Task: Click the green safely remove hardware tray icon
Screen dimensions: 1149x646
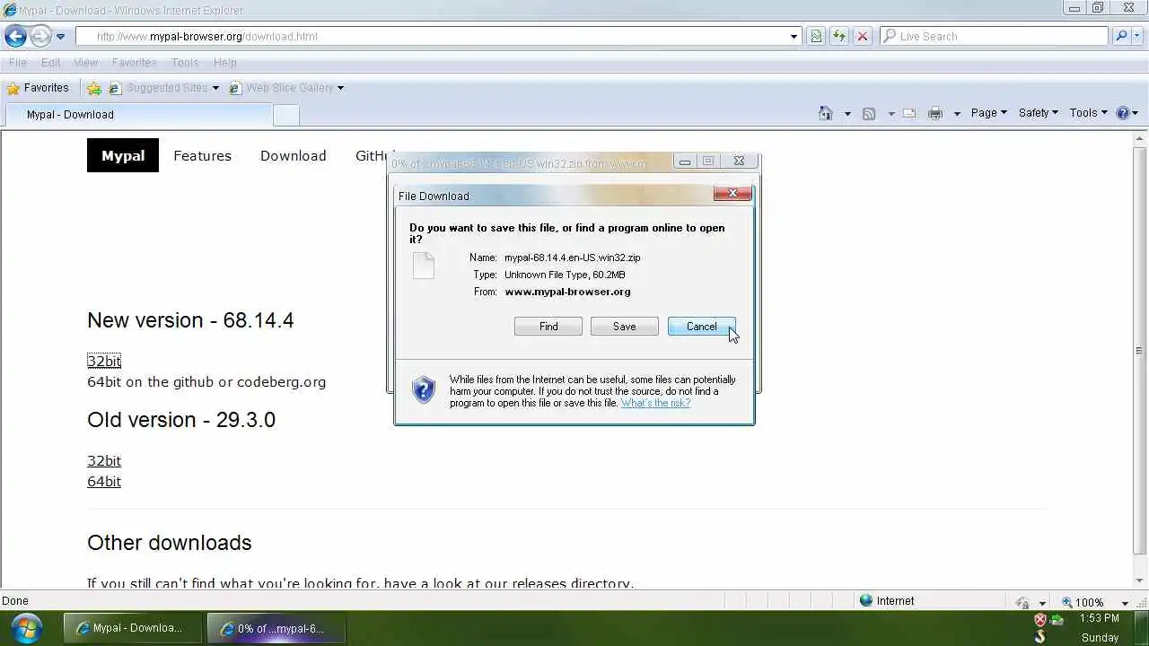Action: tap(1057, 620)
